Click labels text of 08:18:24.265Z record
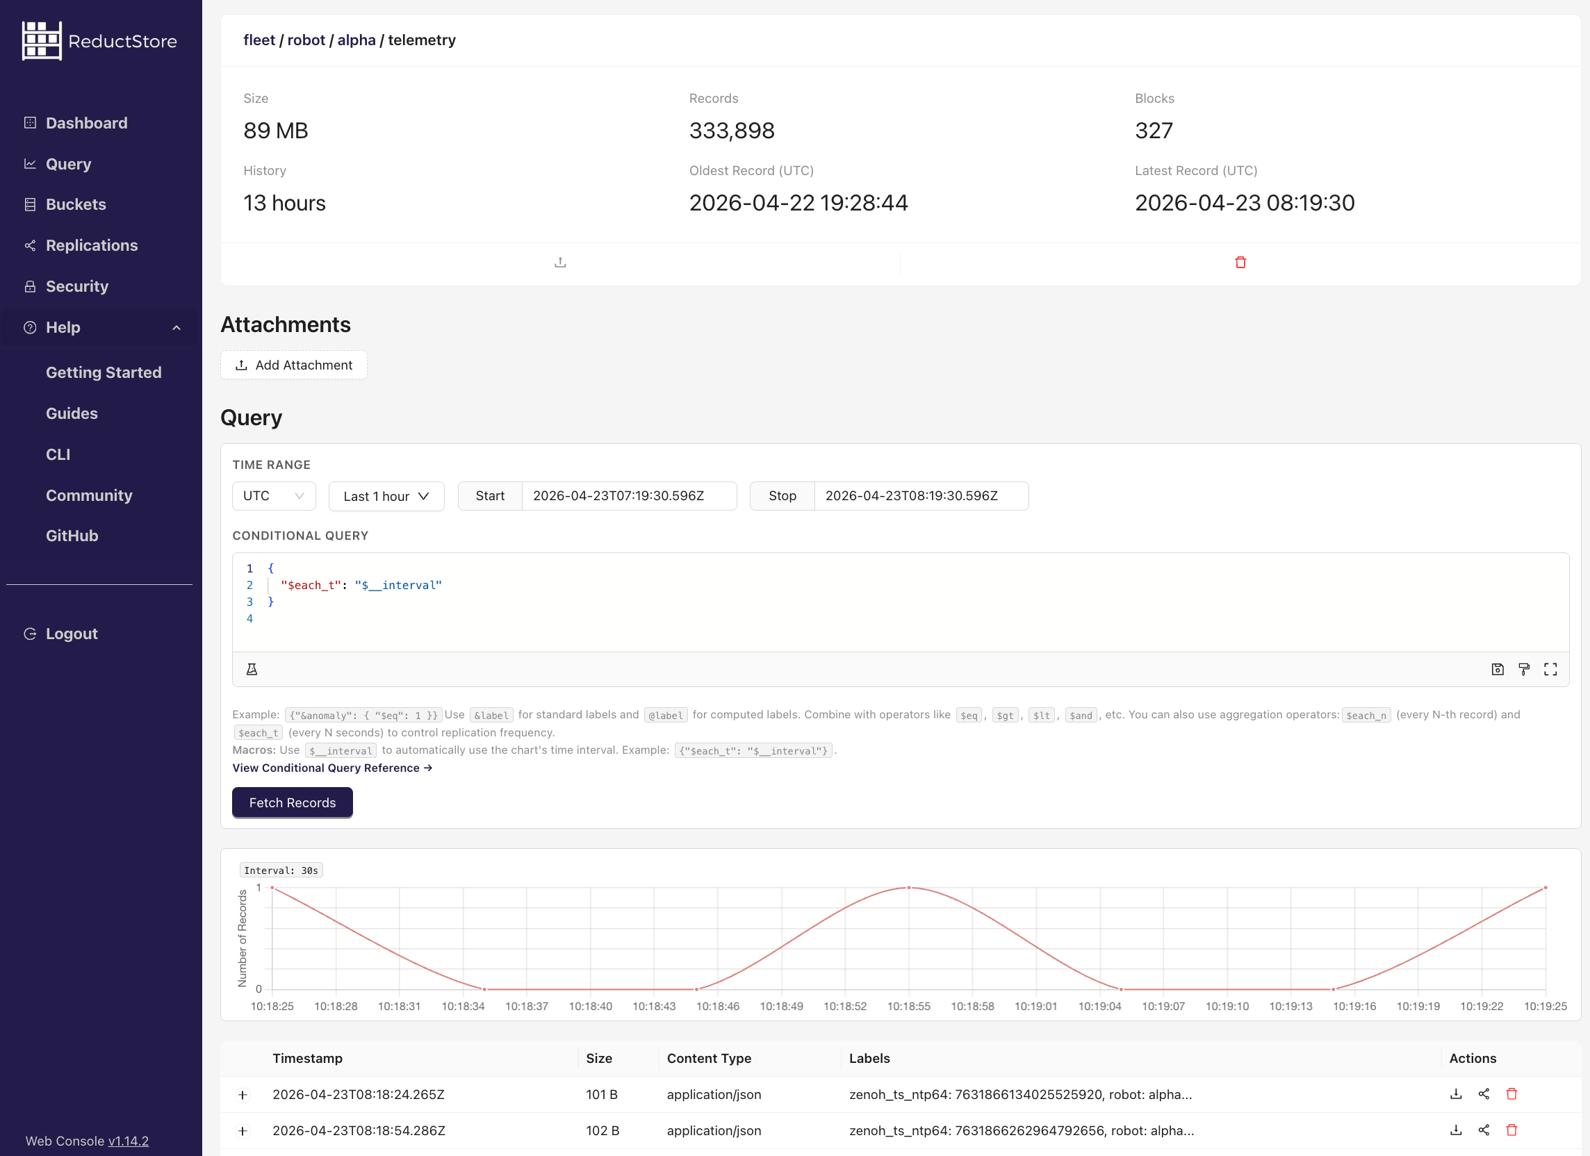1590x1156 pixels. coord(1021,1095)
